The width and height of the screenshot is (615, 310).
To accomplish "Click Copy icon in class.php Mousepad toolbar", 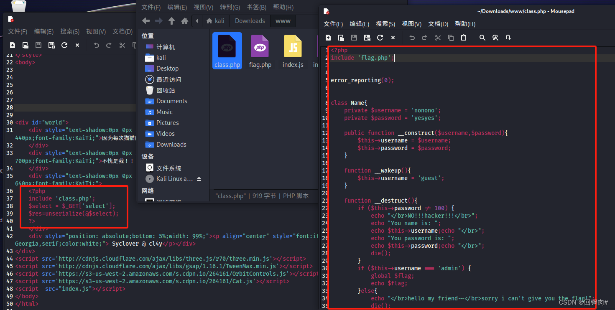I will pyautogui.click(x=451, y=38).
